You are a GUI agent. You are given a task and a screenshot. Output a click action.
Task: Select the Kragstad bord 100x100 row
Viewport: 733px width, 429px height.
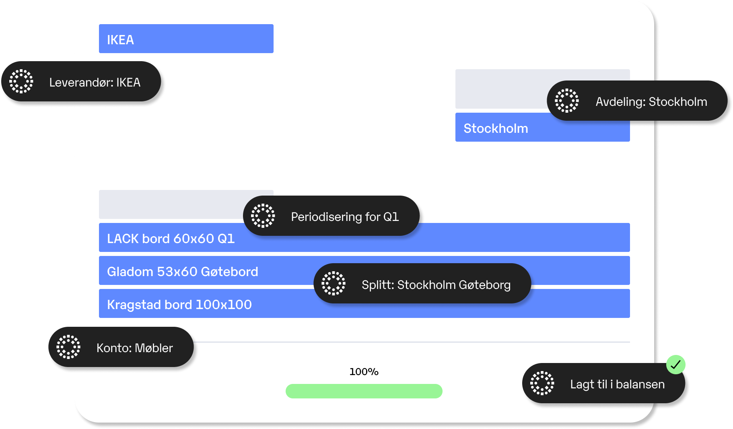364,303
